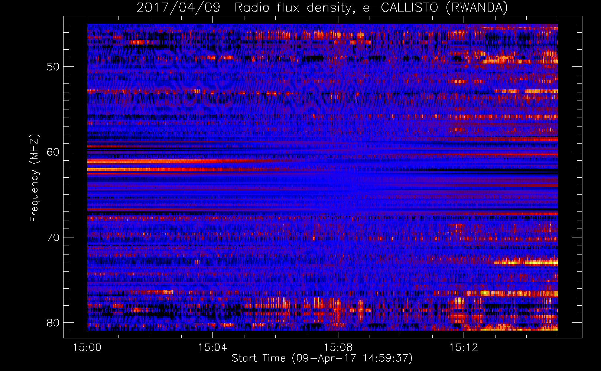The image size is (601, 371).
Task: Click the "50" frequency tick label
Action: [x=53, y=67]
